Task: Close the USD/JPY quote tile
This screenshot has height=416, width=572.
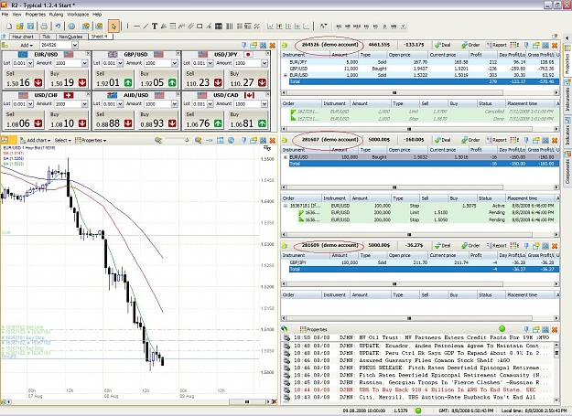Action: (x=268, y=54)
